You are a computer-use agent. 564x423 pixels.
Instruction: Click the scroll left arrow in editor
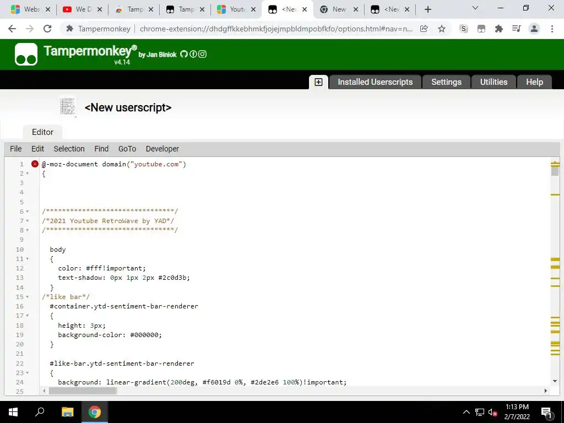(x=44, y=391)
